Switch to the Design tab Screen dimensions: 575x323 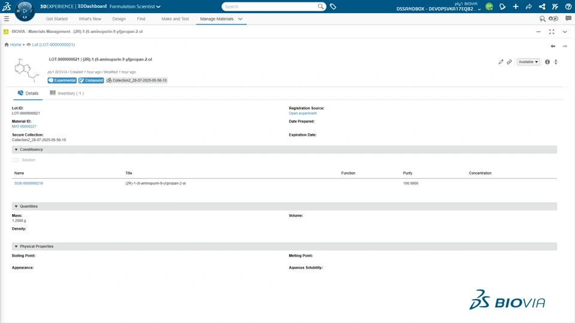(x=119, y=19)
